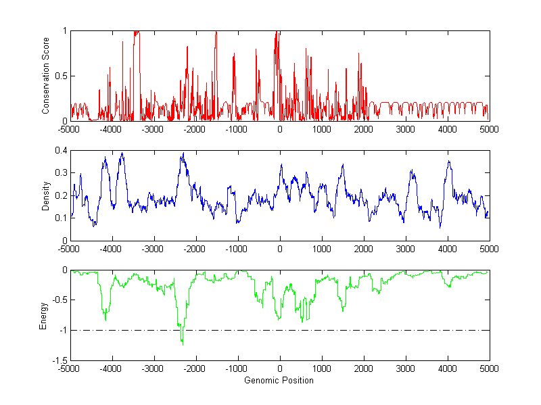Click the Conservation Score y-axis label
541x405 pixels.
point(46,76)
